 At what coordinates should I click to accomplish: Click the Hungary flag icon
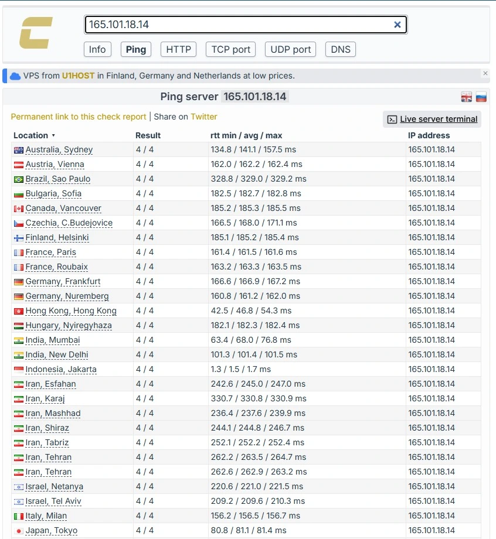19,326
